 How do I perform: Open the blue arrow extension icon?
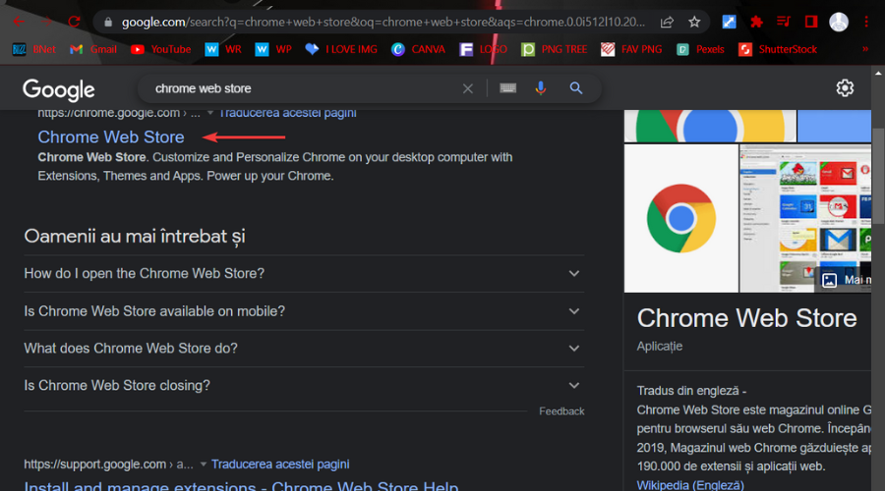pos(729,22)
